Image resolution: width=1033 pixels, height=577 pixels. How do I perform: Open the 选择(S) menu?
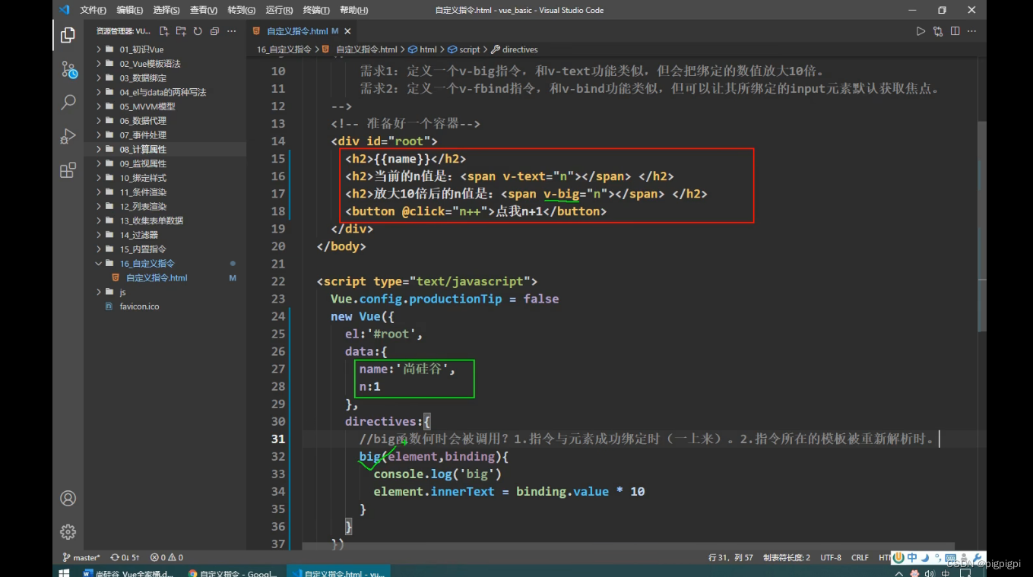[x=166, y=10]
